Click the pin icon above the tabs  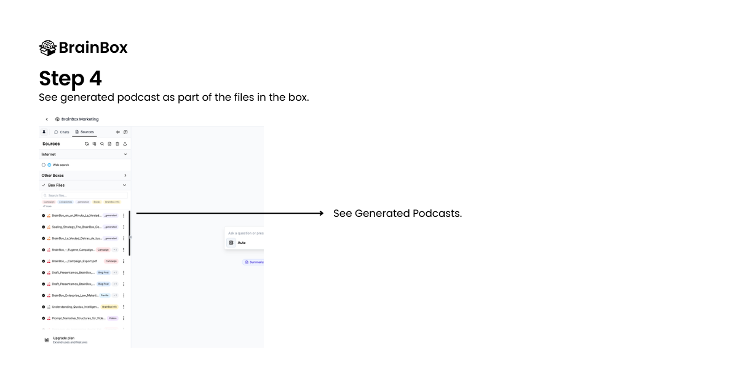pos(44,132)
